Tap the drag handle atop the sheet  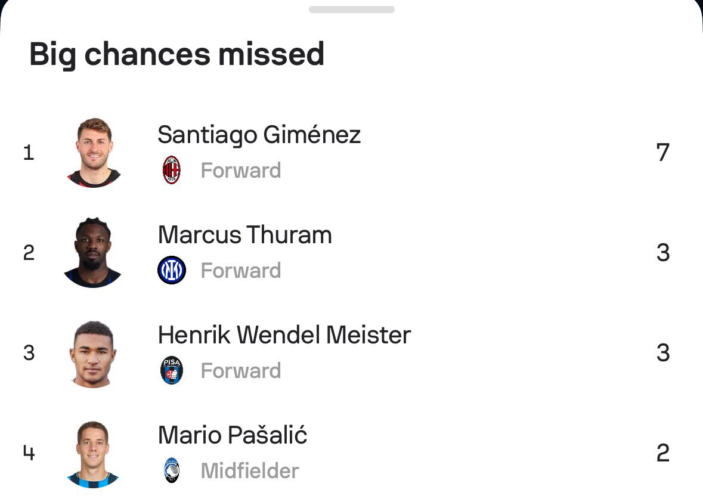tap(352, 10)
